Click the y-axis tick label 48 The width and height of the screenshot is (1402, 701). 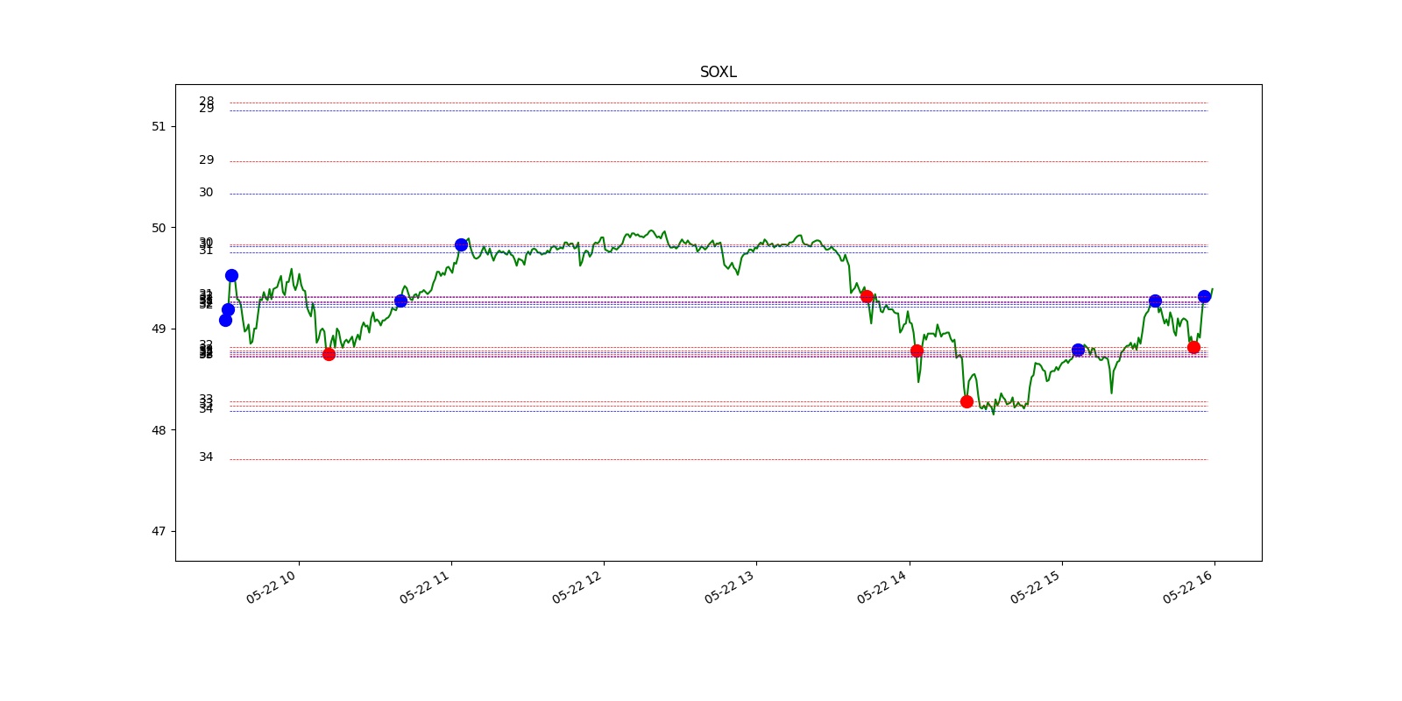coord(159,430)
